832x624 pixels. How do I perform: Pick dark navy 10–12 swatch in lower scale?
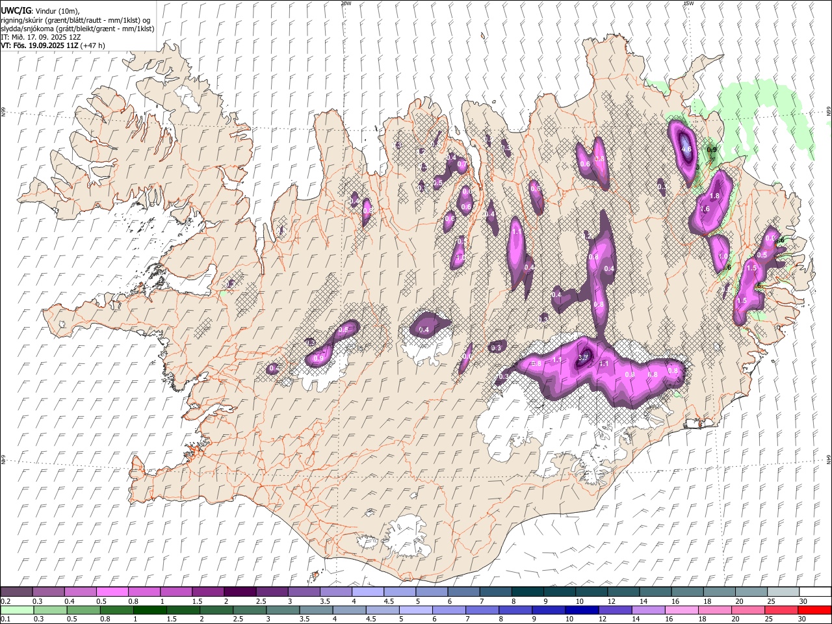(582, 610)
